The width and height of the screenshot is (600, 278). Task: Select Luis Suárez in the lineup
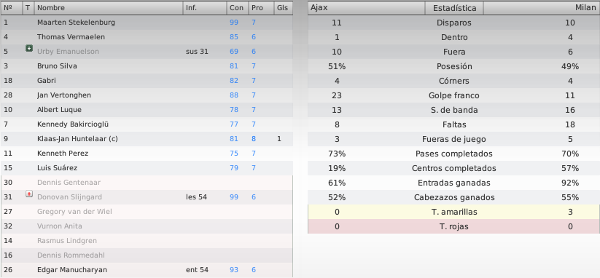[147, 168]
